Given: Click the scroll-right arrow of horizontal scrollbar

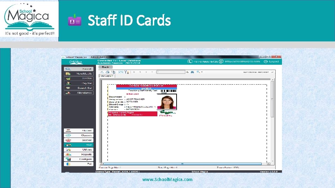Looking at the screenshot, I should (x=269, y=164).
